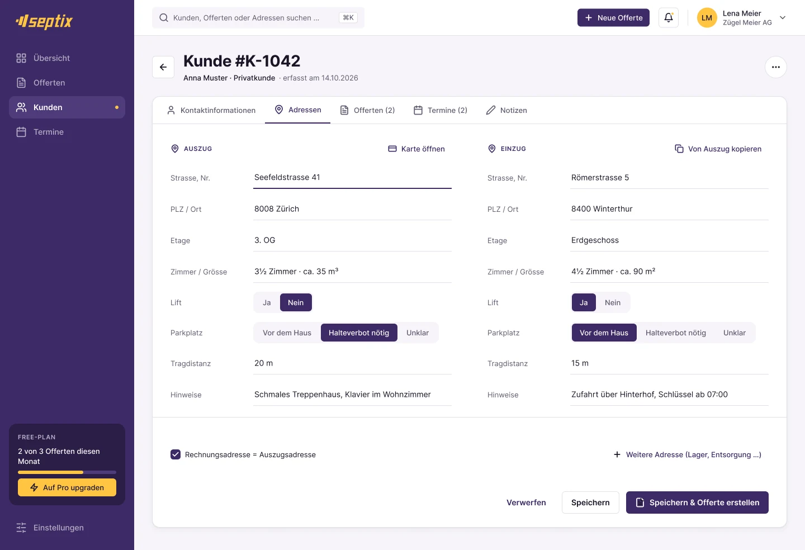805x550 pixels.
Task: Click the Auszug Hinweise field
Action: click(352, 395)
